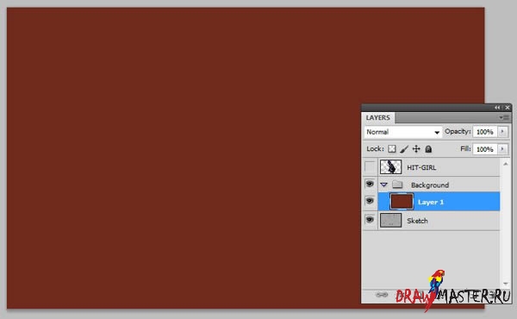Open the Fill slider arrow
This screenshot has width=517, height=319.
502,149
